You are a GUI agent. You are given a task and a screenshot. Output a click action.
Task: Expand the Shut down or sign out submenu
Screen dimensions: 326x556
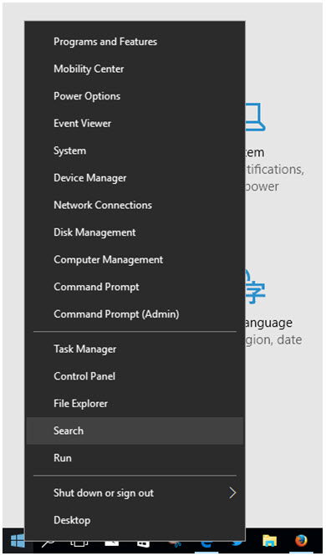click(x=135, y=493)
